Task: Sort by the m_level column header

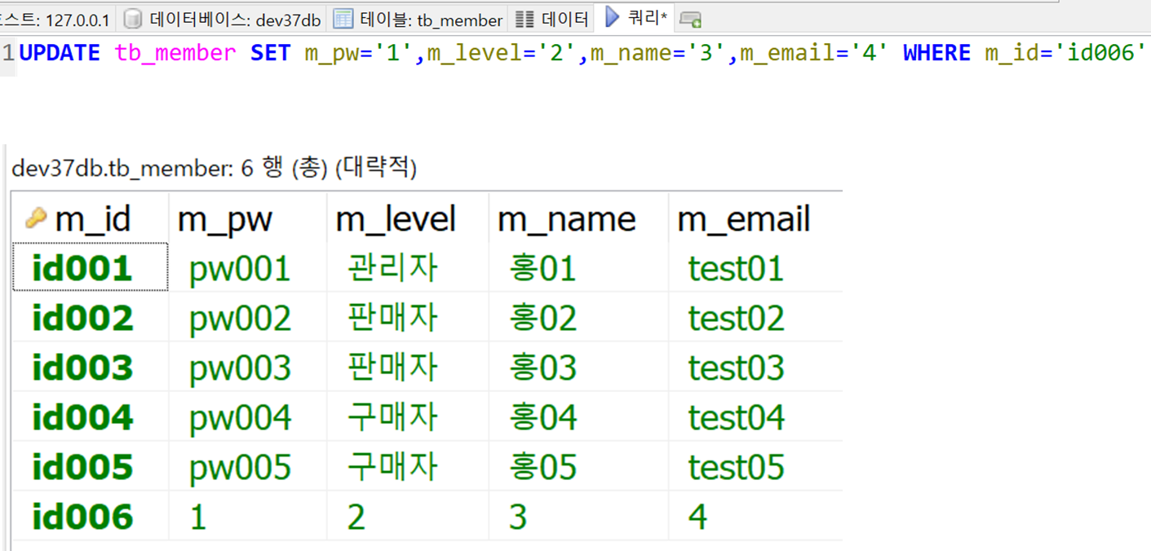Action: [x=408, y=218]
